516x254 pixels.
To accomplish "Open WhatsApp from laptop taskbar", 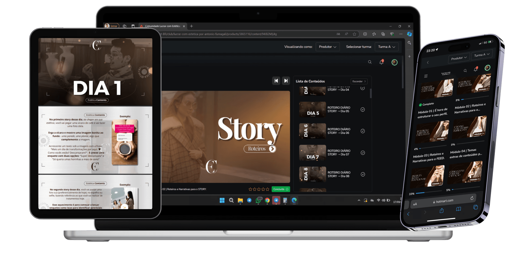I will tap(259, 200).
